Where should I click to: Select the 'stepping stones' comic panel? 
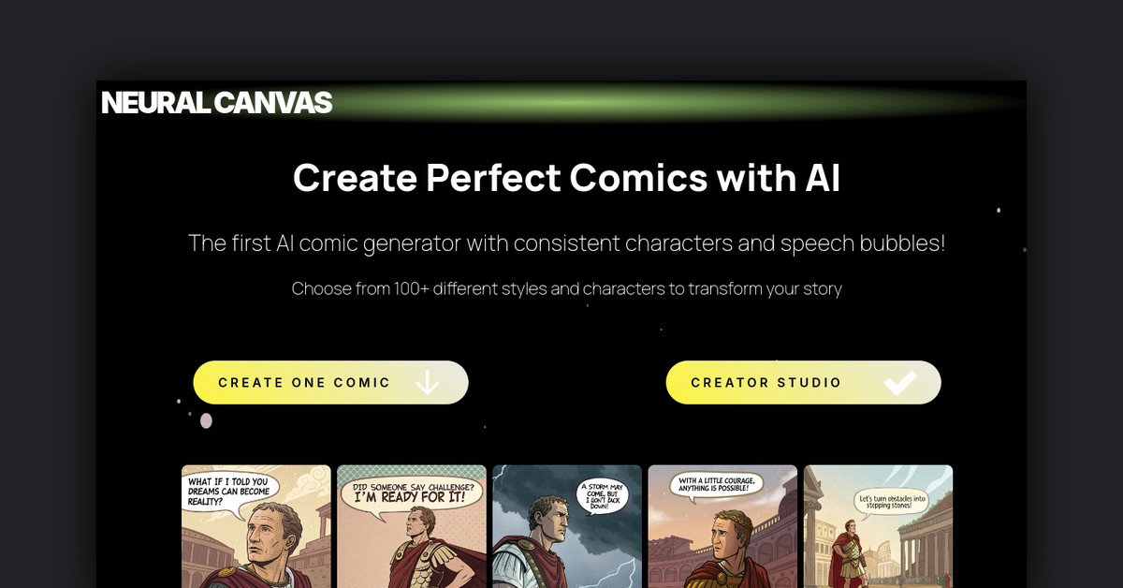(x=877, y=527)
